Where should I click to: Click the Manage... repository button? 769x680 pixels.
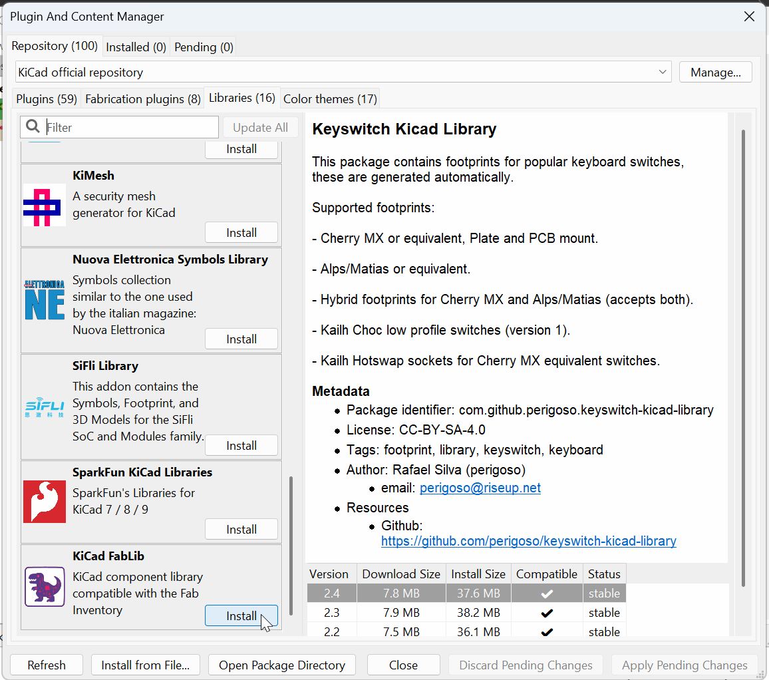[716, 72]
